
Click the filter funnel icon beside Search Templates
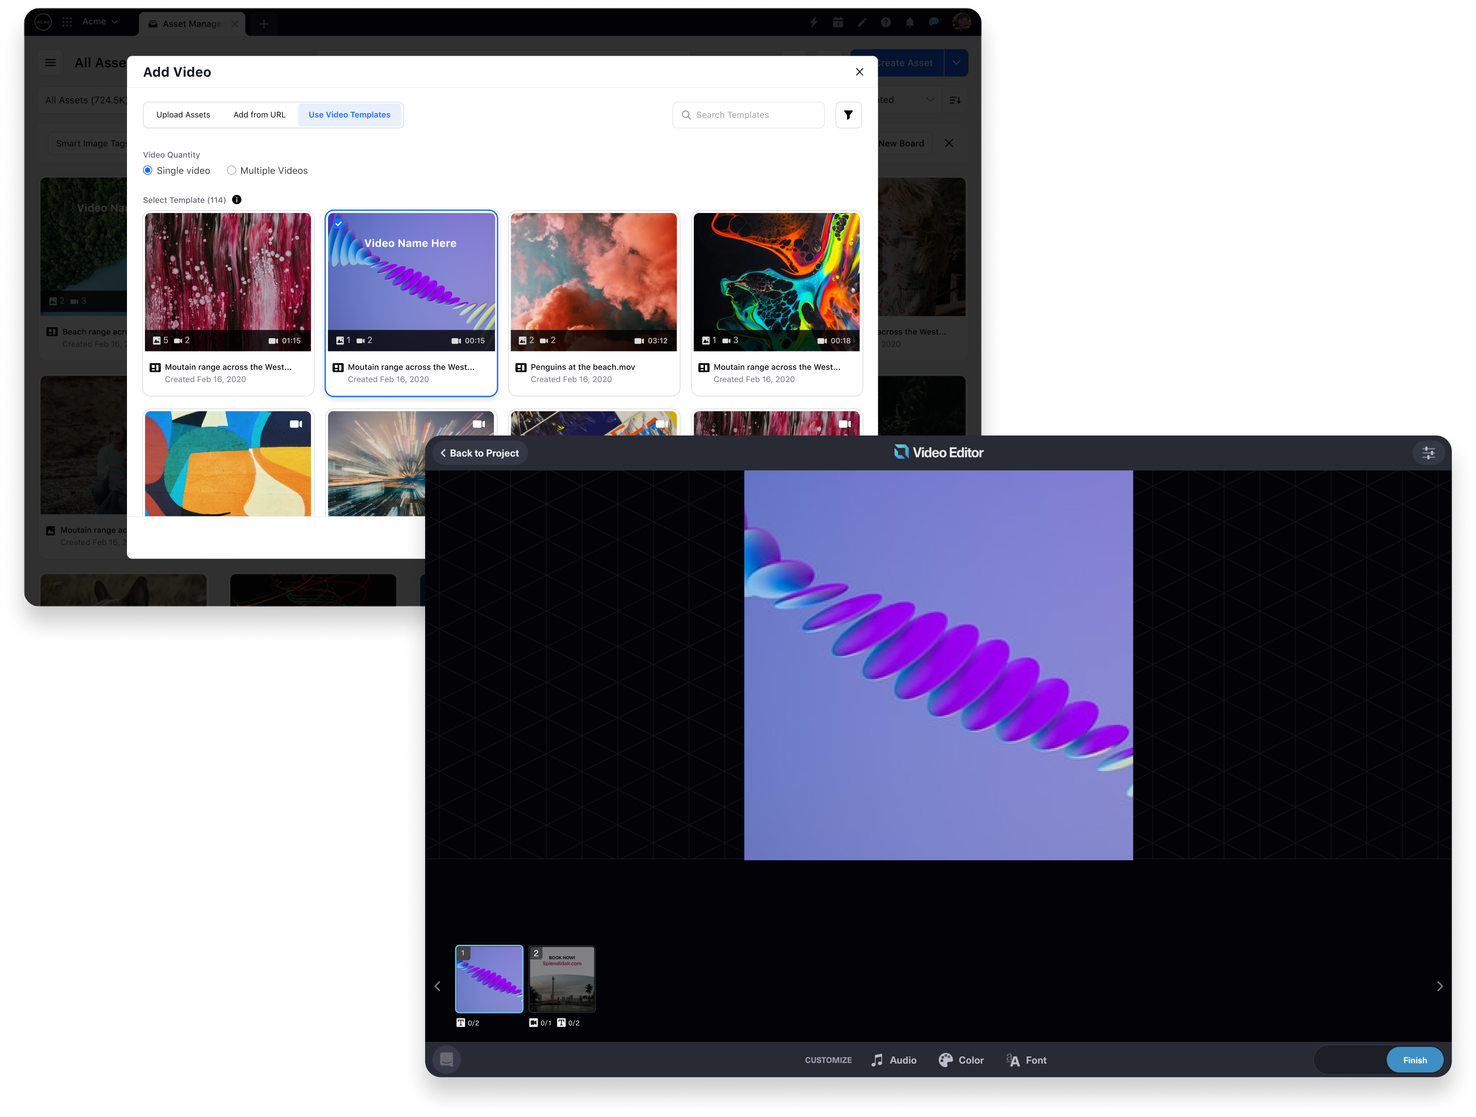[848, 115]
